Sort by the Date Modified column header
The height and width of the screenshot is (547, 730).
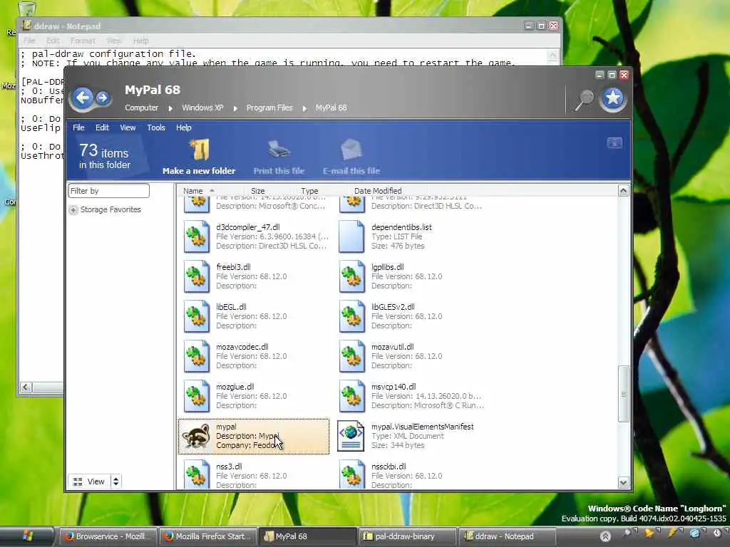[378, 191]
